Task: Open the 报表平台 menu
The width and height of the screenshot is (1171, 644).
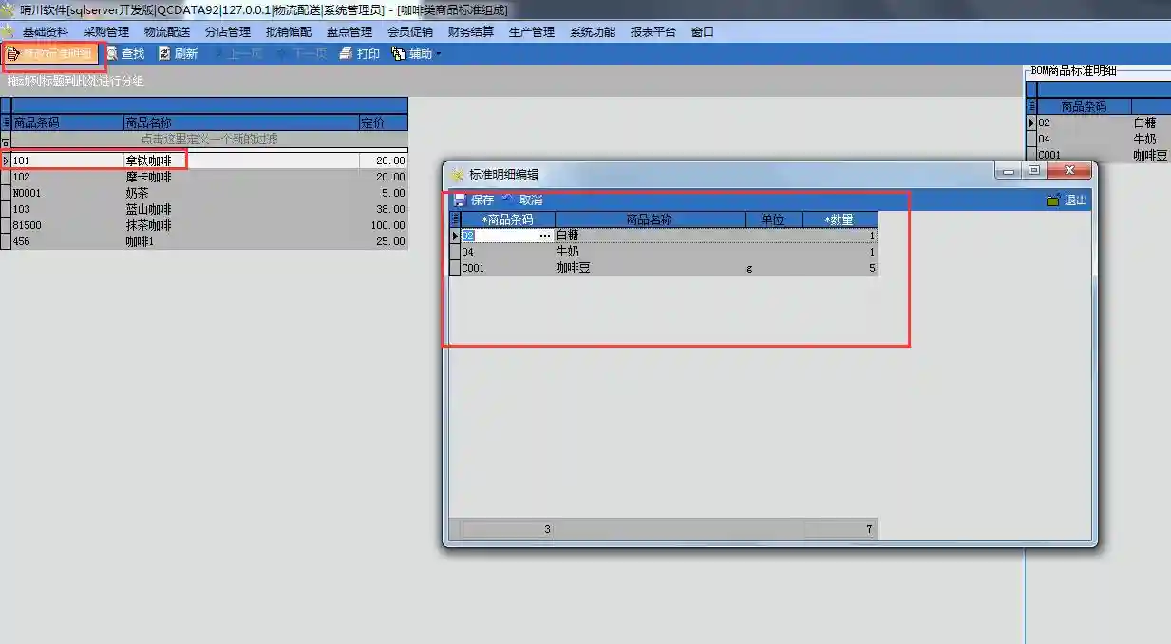Action: click(x=652, y=31)
